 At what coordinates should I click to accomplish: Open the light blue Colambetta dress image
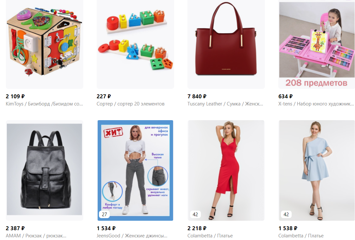pyautogui.click(x=317, y=170)
